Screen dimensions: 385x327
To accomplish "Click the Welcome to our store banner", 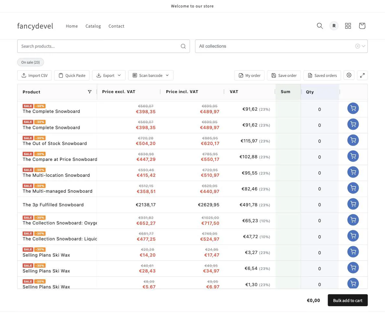I will point(192,6).
